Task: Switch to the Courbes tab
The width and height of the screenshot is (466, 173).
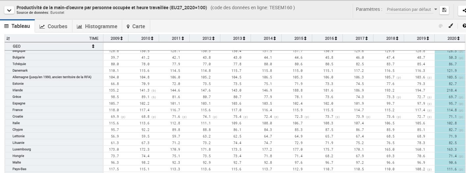Action: 53,27
